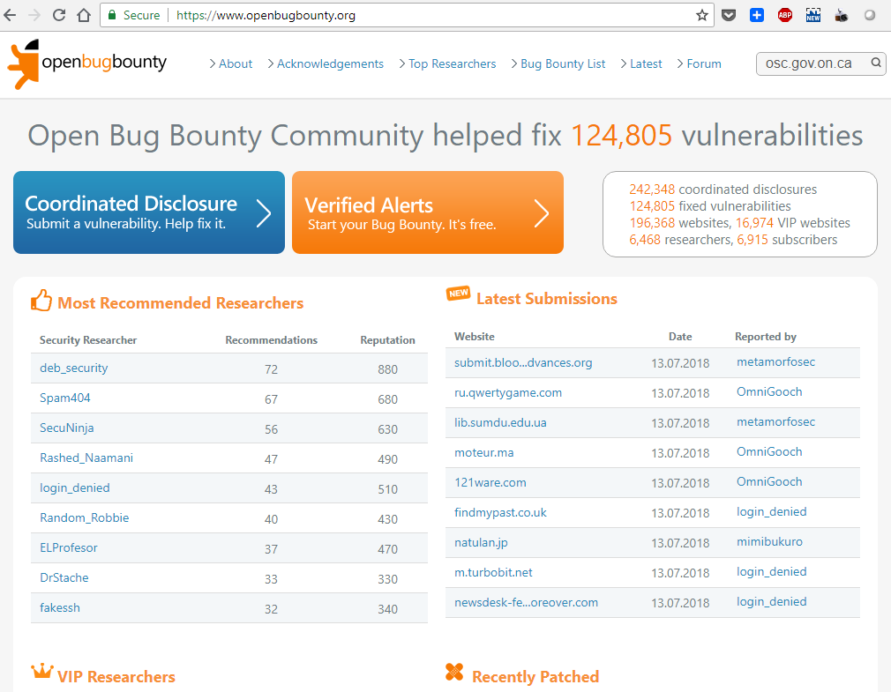
Task: Click the Latest Submissions heading
Action: click(x=547, y=299)
